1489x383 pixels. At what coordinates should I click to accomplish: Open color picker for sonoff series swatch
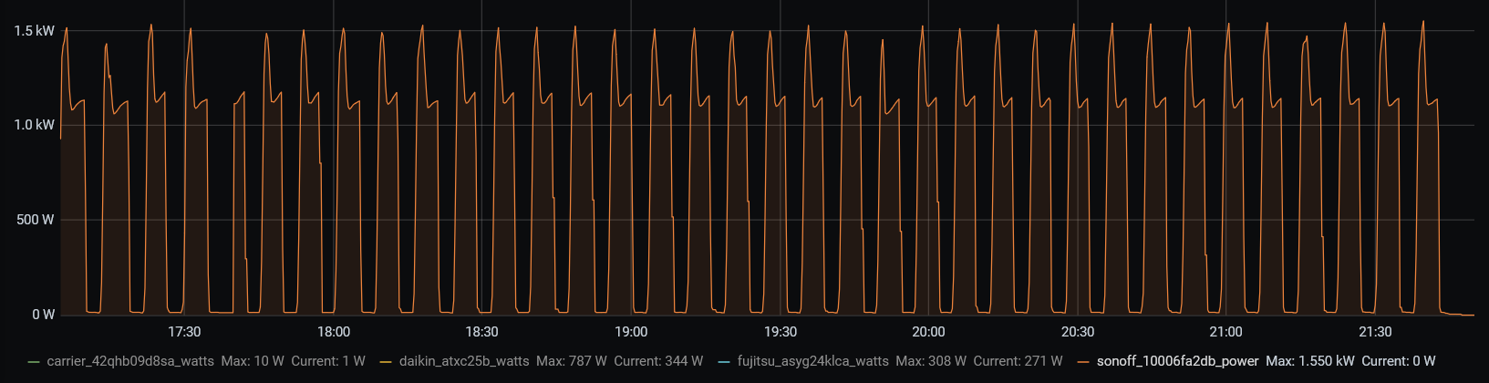pyautogui.click(x=1083, y=362)
